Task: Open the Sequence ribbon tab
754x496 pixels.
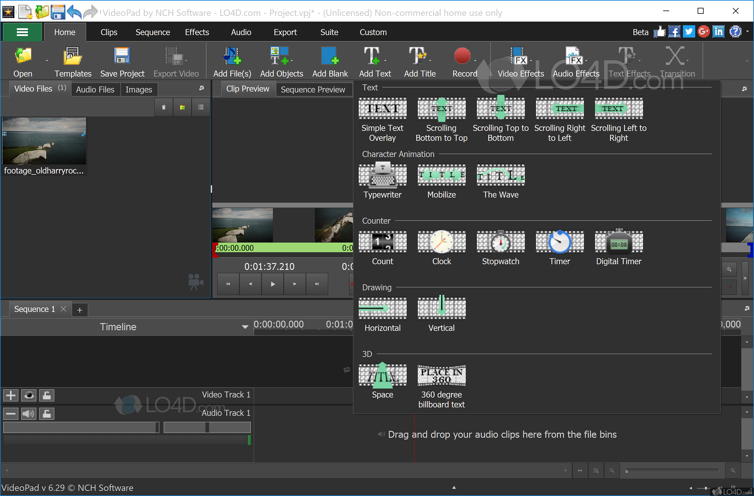Action: coord(153,32)
